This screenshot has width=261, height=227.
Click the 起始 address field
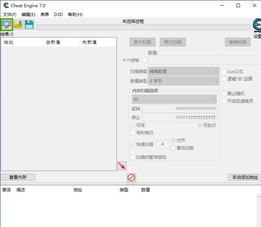(x=180, y=109)
